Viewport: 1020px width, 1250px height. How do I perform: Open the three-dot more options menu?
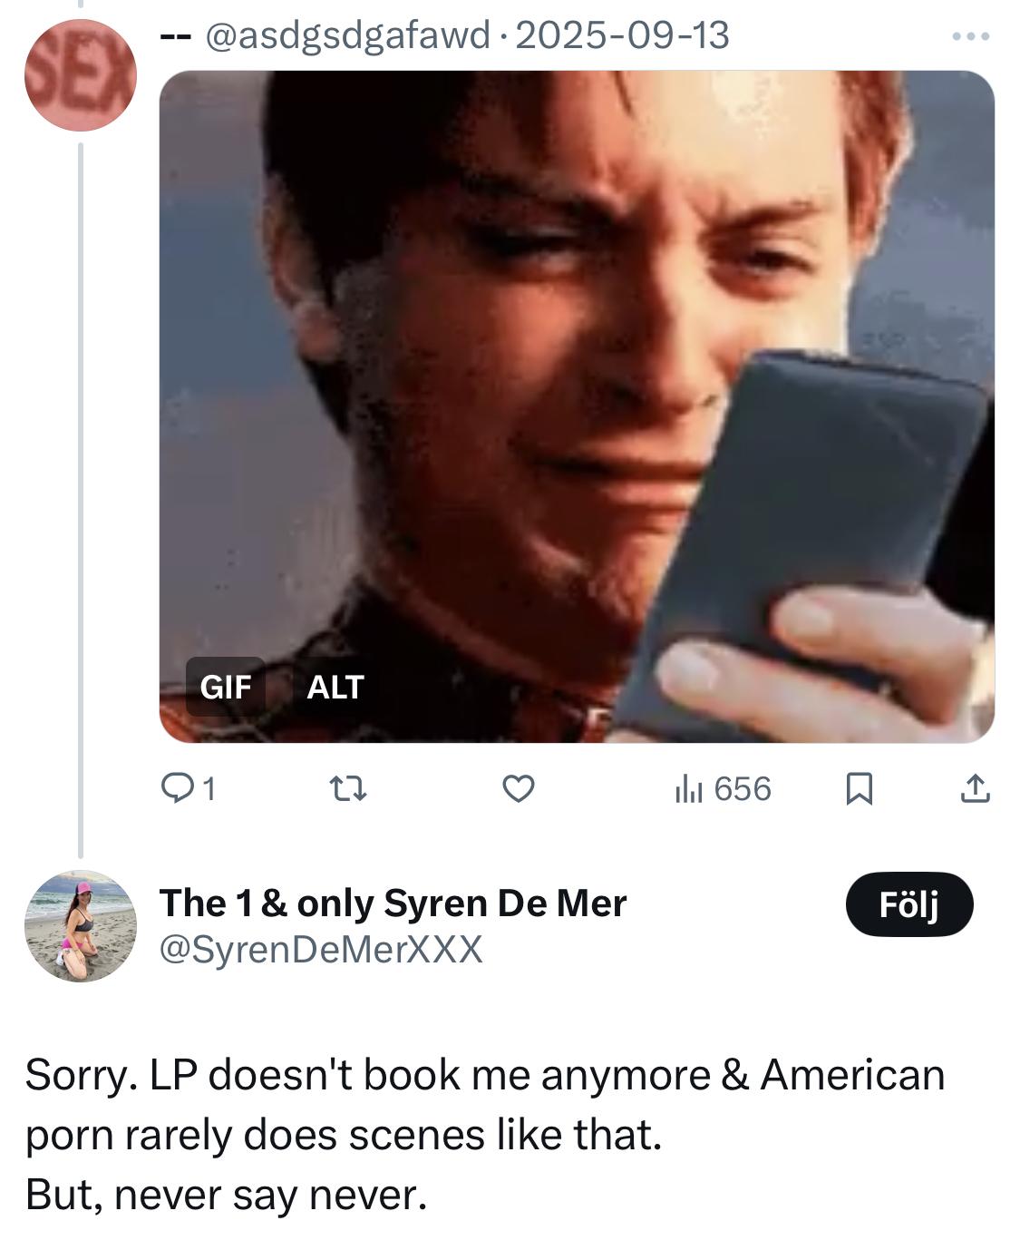971,36
